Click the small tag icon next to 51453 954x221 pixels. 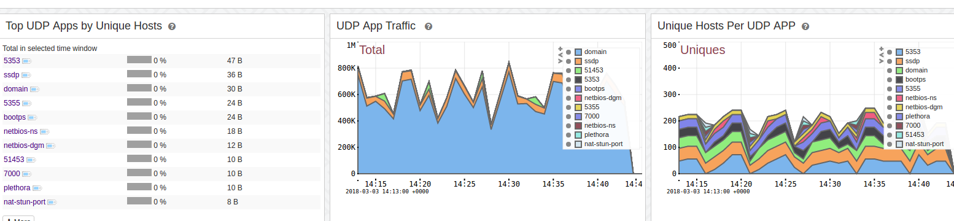point(31,160)
